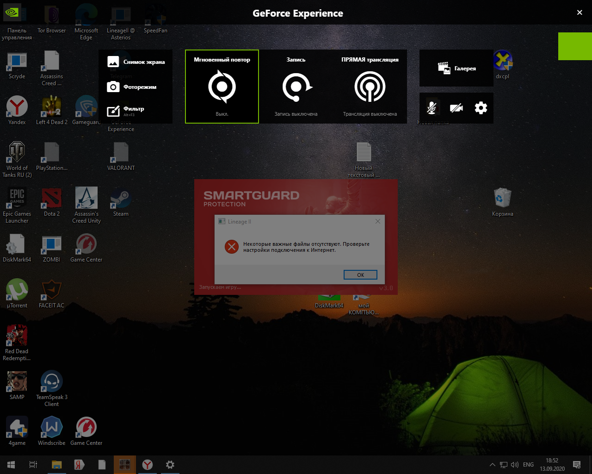Open the Gallery (Галерея) button
Image resolution: width=592 pixels, height=474 pixels.
(x=456, y=68)
